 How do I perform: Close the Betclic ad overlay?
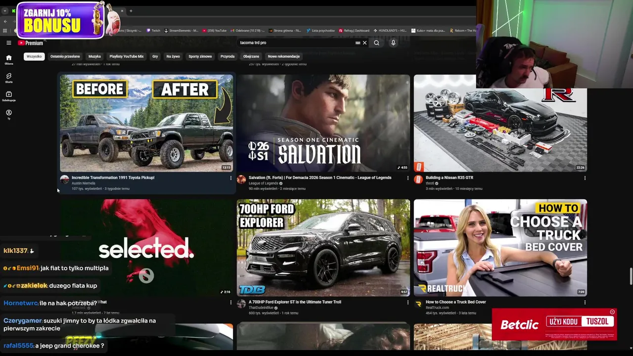point(612,312)
